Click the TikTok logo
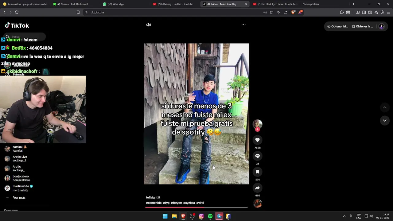Viewport: 393px width, 221px height. pos(17,25)
